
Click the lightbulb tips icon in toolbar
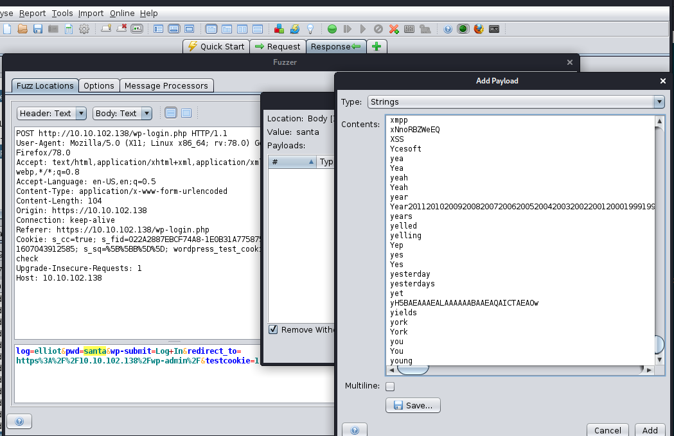click(x=310, y=29)
